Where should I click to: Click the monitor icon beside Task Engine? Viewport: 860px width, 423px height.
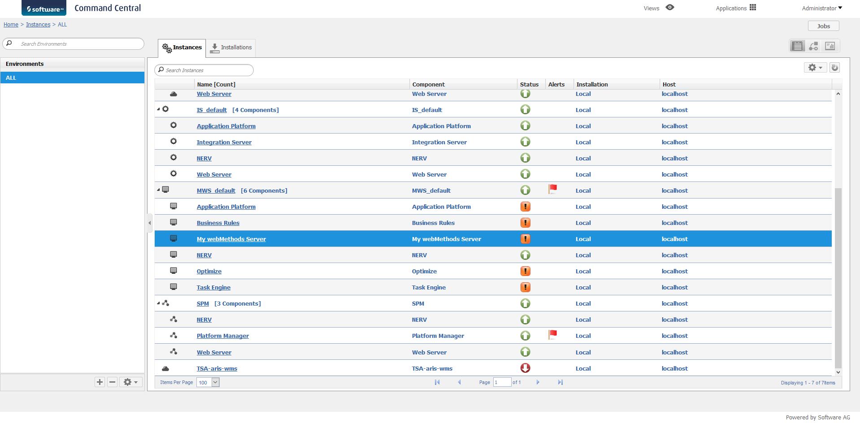(x=174, y=287)
